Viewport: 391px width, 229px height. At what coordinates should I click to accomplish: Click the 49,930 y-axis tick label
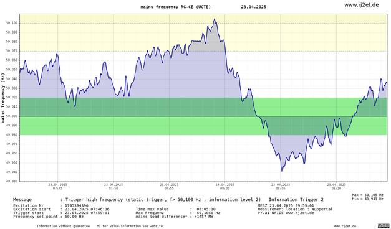(12, 182)
